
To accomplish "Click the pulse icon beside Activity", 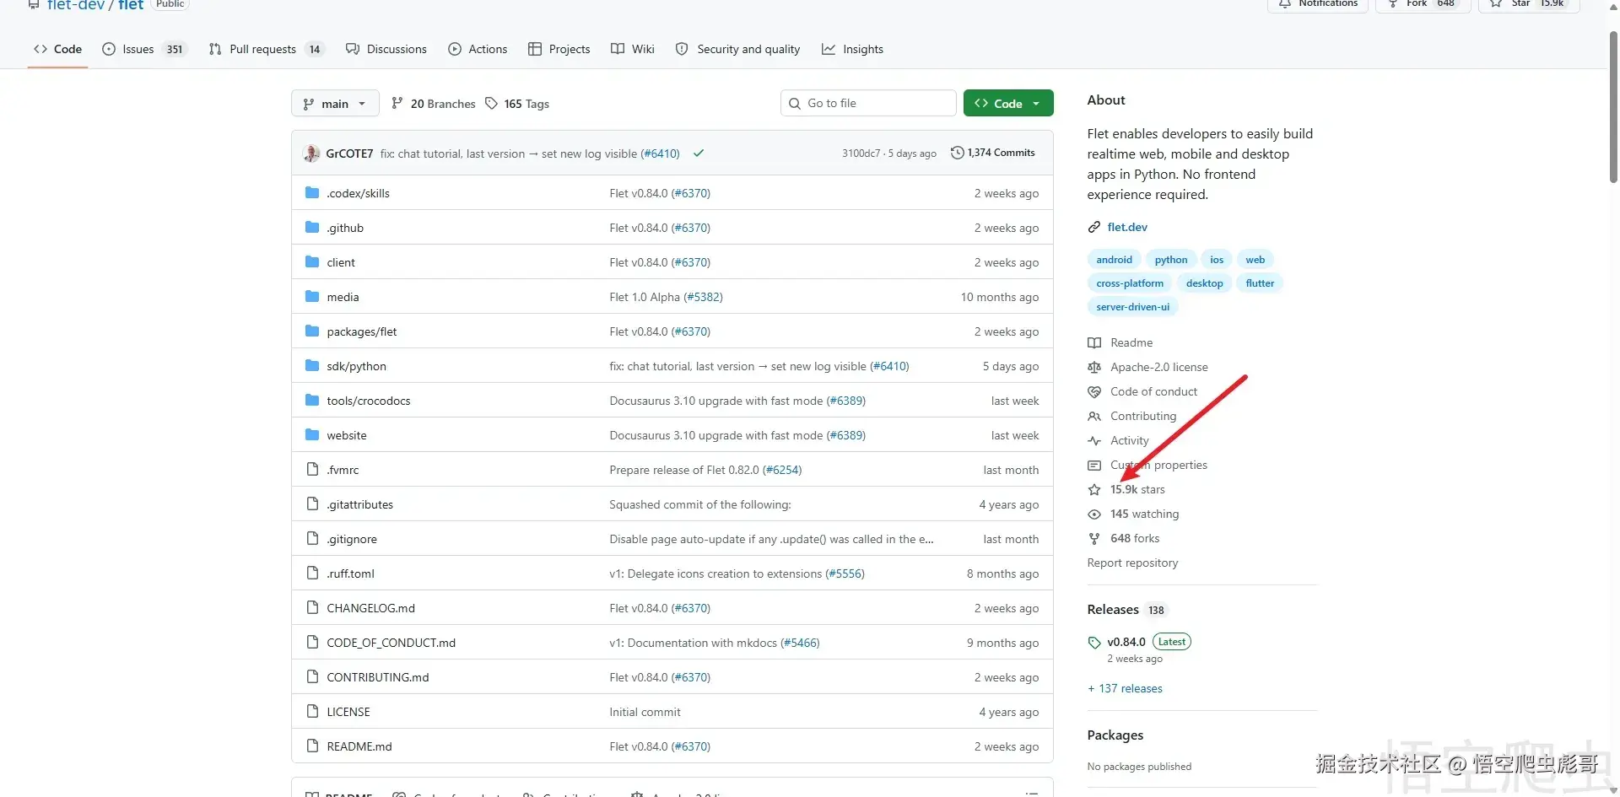I will (1094, 440).
